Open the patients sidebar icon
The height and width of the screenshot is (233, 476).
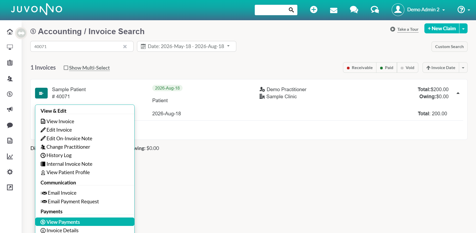click(x=10, y=79)
